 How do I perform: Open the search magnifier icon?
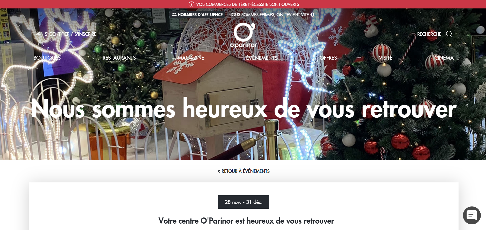point(449,34)
